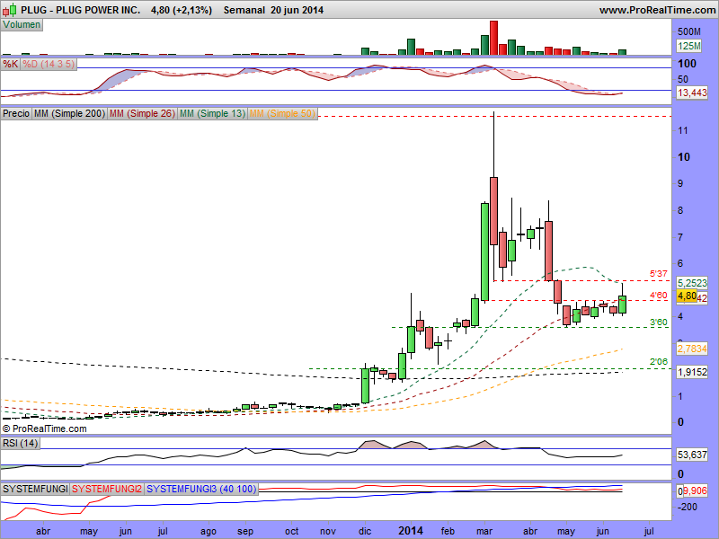Select the dic month on time axis
This screenshot has height=539, width=719.
point(365,531)
